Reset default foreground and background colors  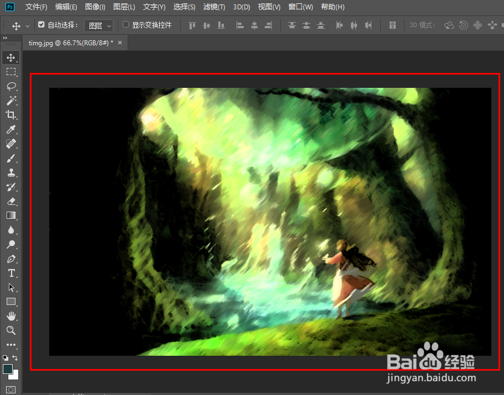[x=6, y=358]
